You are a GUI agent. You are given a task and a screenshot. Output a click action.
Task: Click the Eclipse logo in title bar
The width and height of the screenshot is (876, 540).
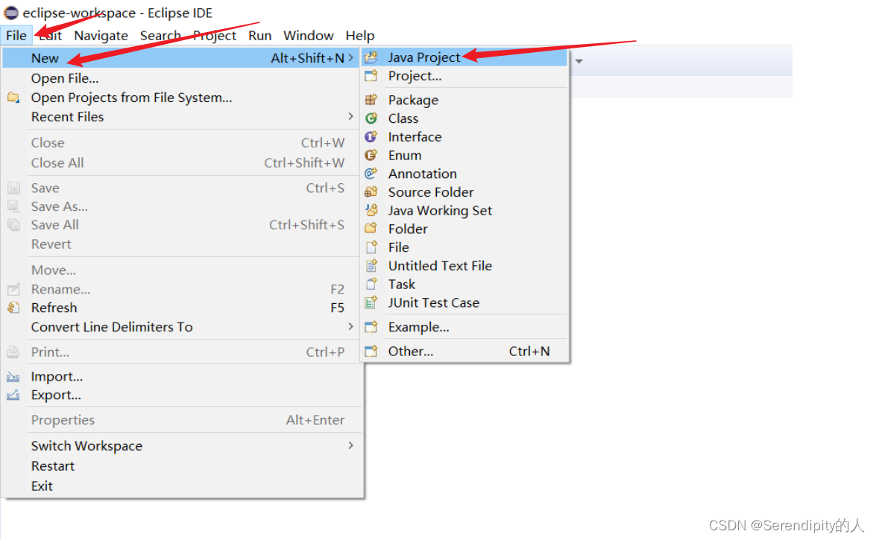(x=11, y=12)
